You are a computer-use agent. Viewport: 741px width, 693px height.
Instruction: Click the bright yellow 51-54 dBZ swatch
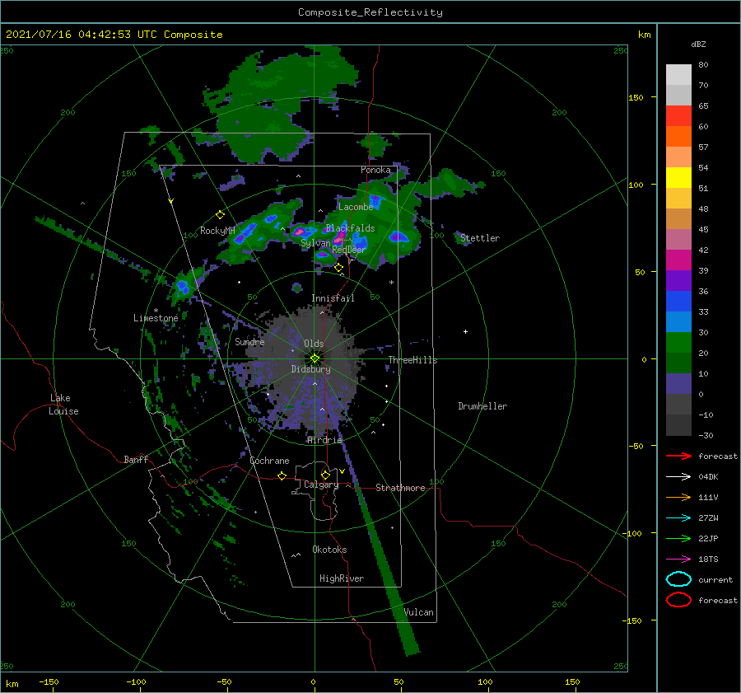[678, 178]
